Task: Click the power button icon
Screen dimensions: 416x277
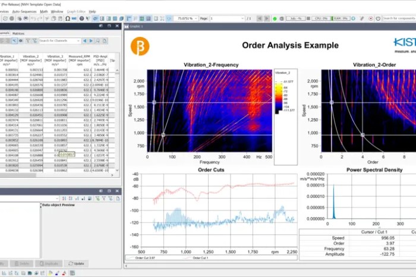Action: 378,18
